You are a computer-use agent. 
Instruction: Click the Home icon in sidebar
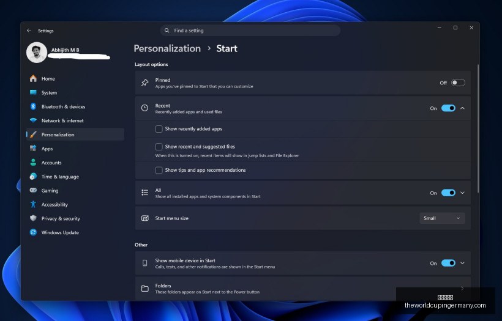tap(33, 79)
